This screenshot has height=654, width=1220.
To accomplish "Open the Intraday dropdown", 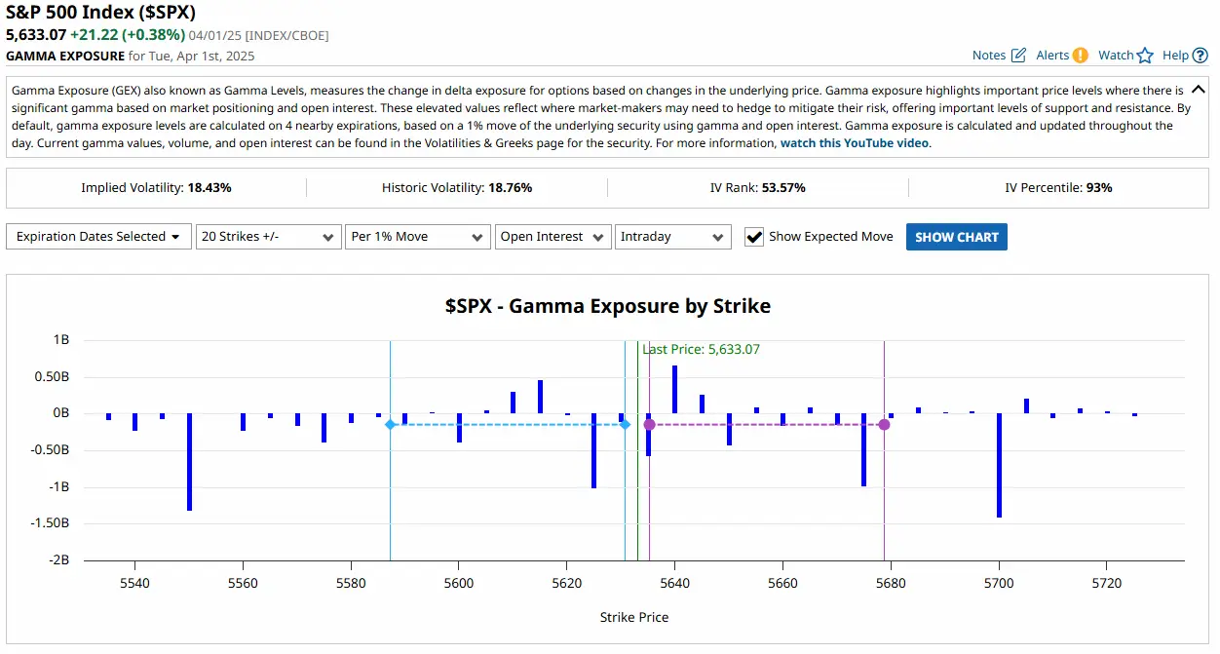I will coord(673,237).
